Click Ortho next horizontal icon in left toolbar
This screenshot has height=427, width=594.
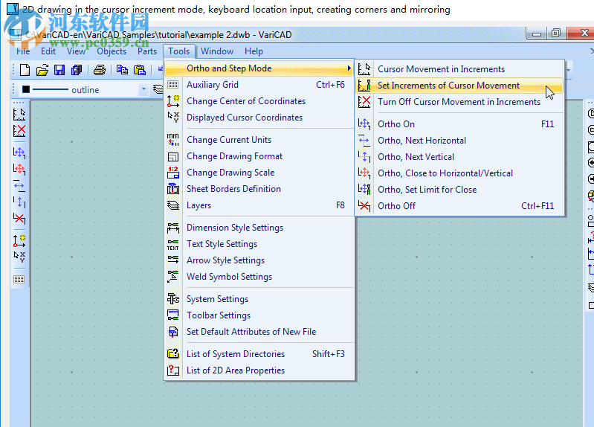click(x=19, y=185)
